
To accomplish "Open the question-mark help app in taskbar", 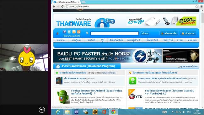I will tap(77, 112).
